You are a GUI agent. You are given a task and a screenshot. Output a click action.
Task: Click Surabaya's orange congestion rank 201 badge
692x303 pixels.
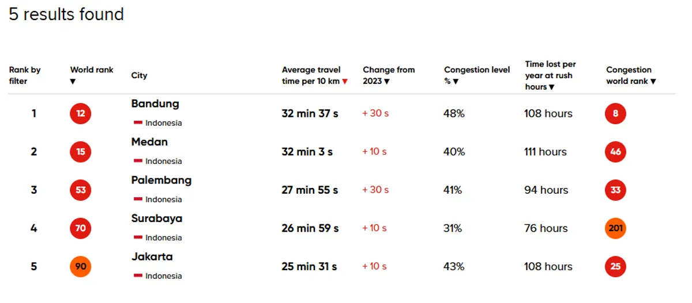coord(615,228)
